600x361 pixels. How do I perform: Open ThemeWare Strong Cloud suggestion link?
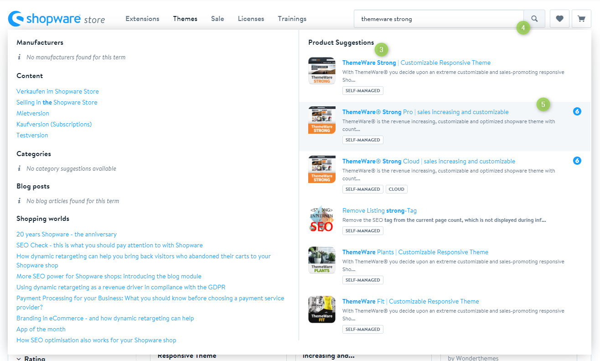point(429,161)
